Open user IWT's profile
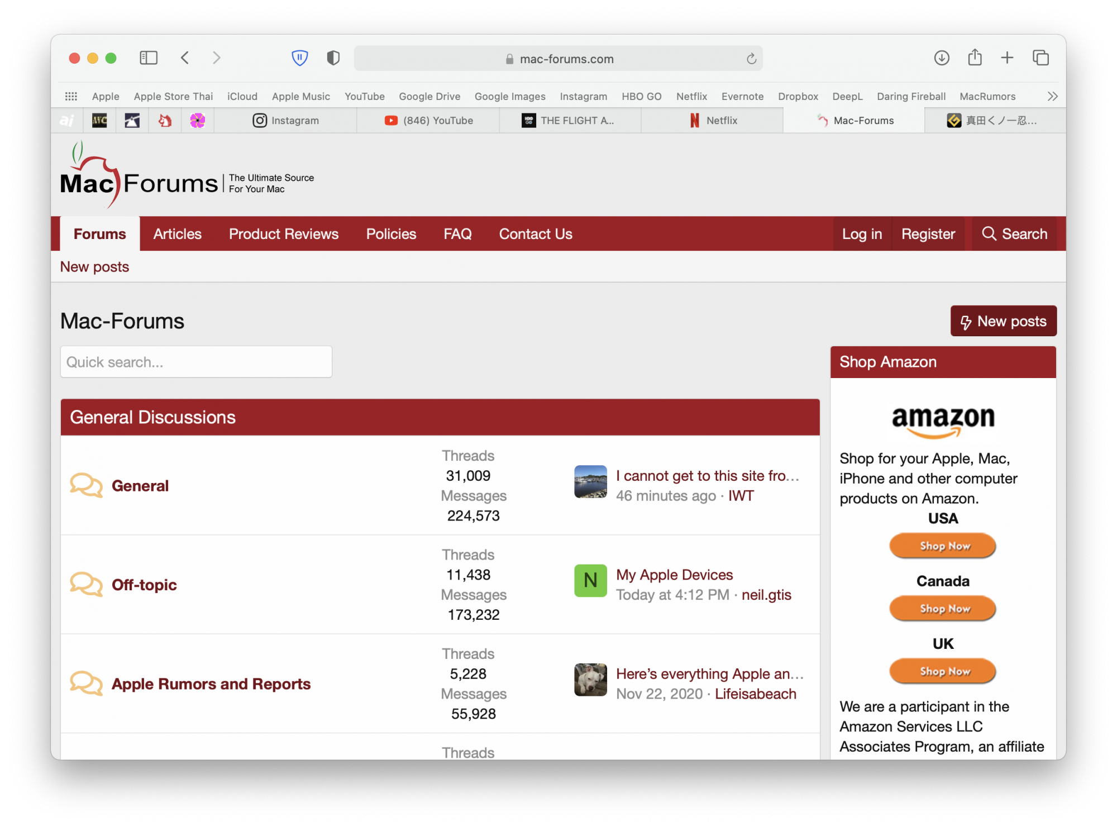Image resolution: width=1117 pixels, height=827 pixels. click(741, 496)
